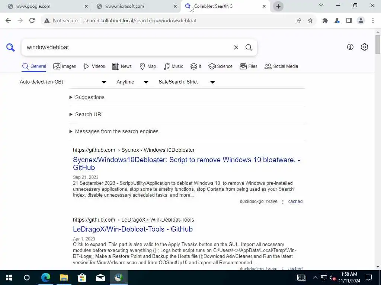Image resolution: width=381 pixels, height=285 pixels.
Task: Submit search with magnifier button
Action: click(249, 47)
